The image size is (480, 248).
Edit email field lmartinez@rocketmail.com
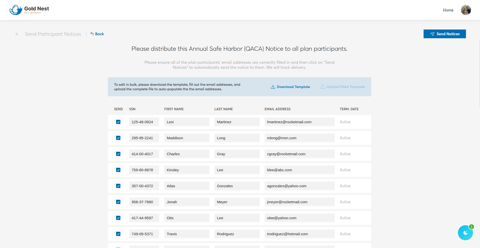pos(299,122)
